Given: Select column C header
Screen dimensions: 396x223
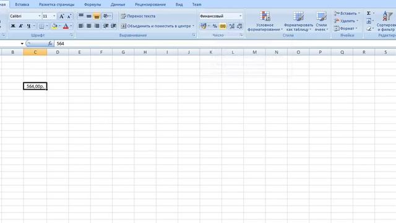Looking at the screenshot, I should 35,52.
